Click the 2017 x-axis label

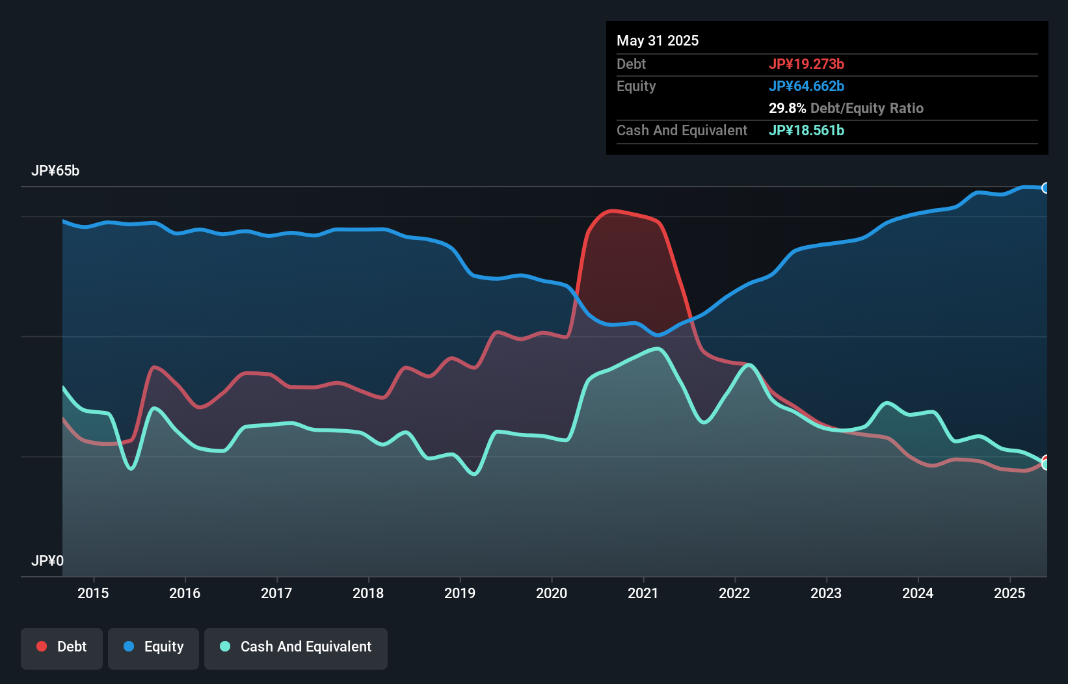276,593
